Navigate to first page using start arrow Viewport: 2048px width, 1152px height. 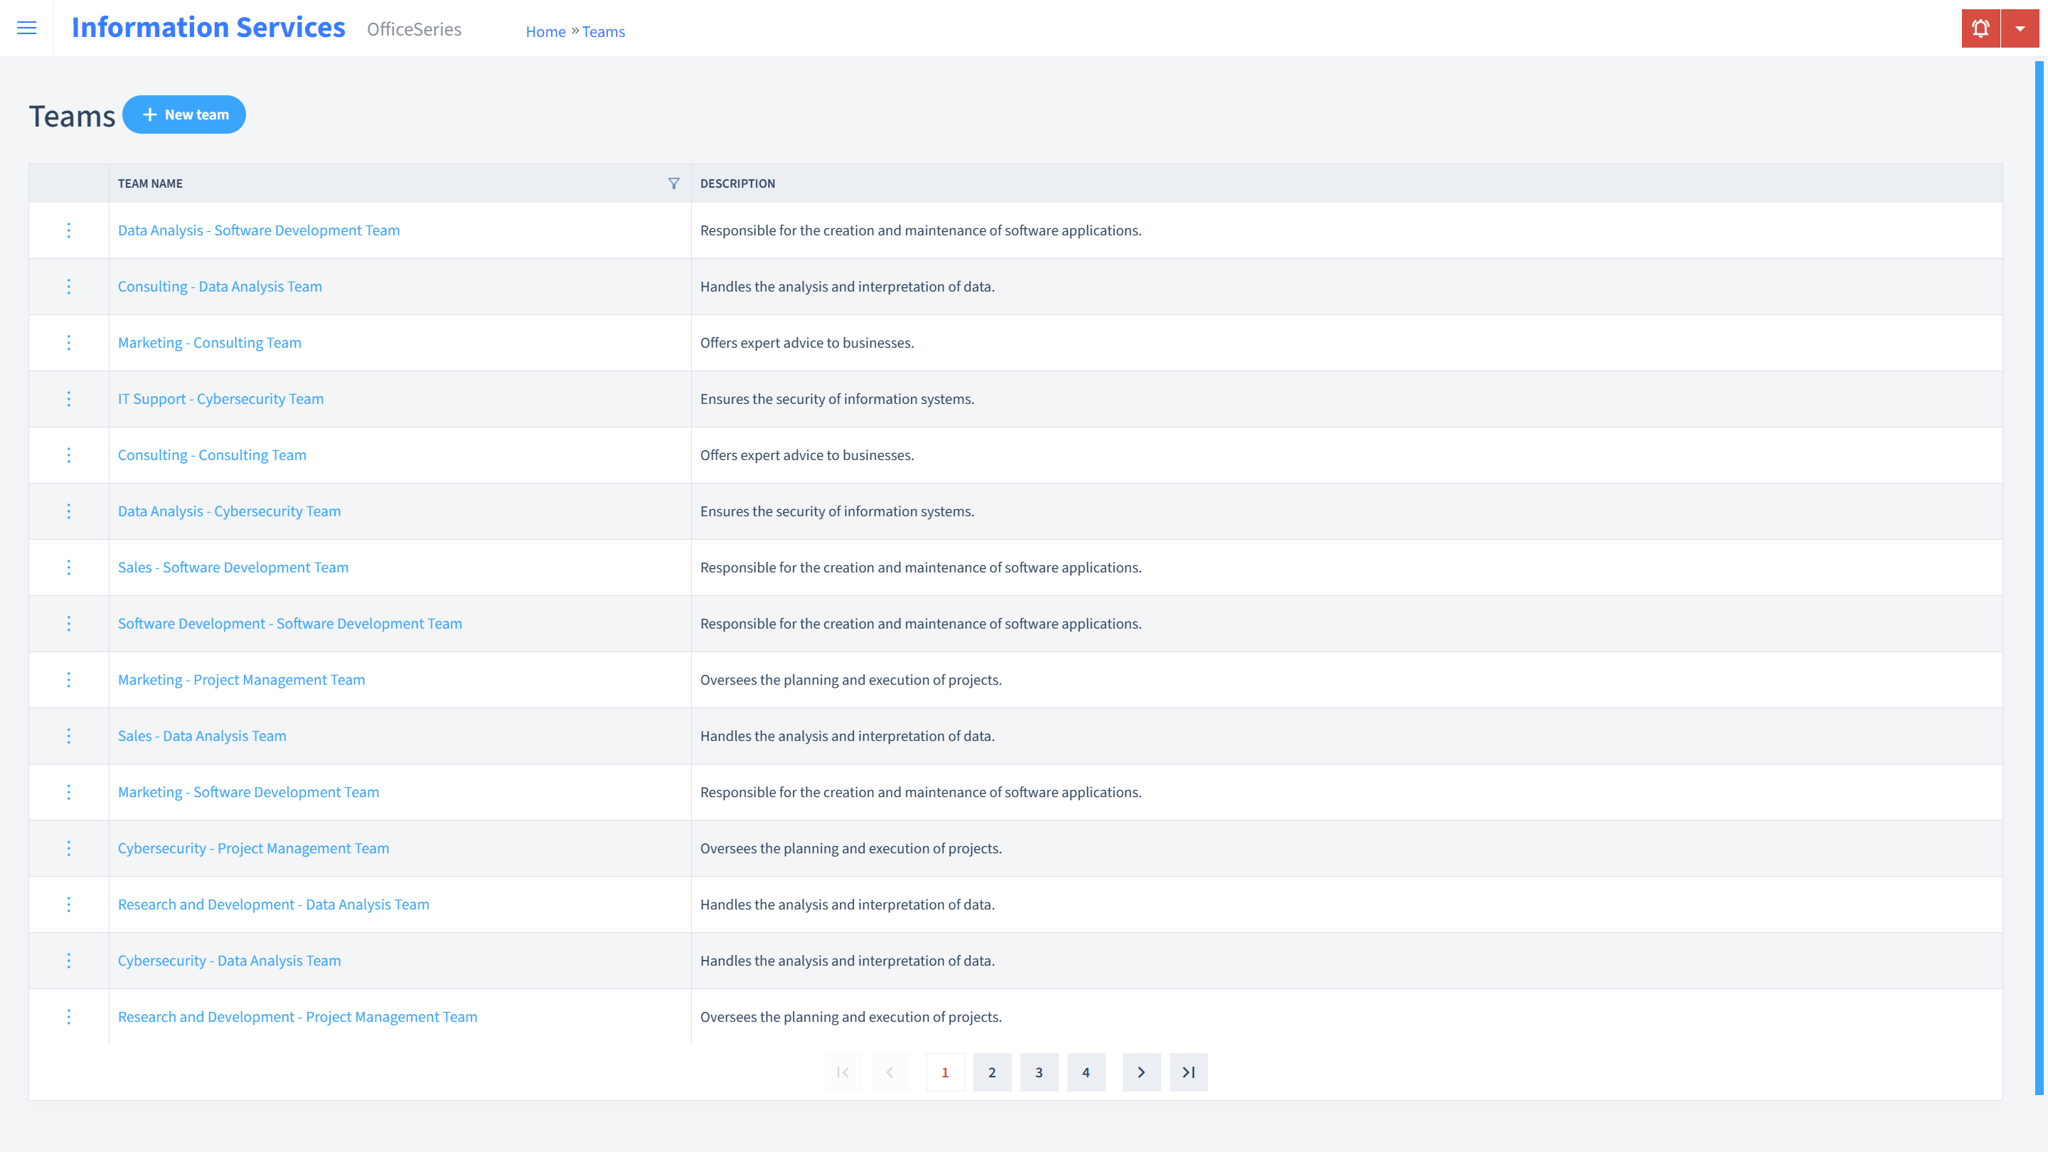coord(844,1072)
